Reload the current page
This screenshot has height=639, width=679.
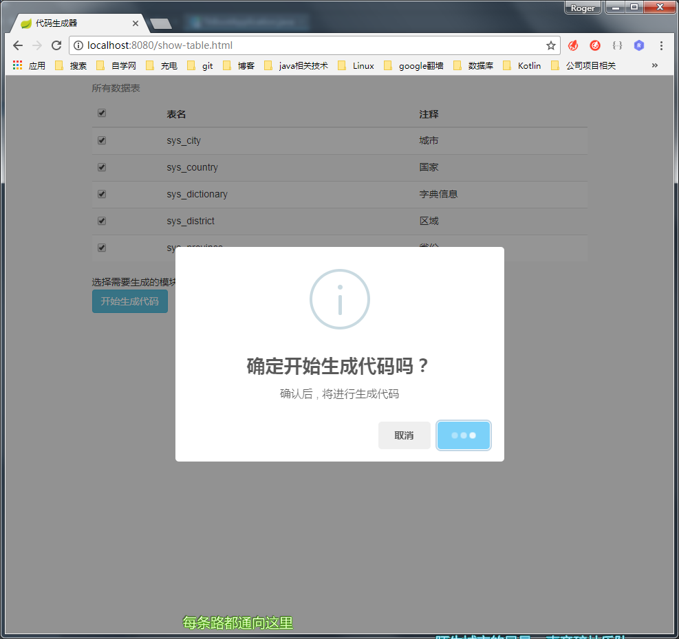coord(56,45)
